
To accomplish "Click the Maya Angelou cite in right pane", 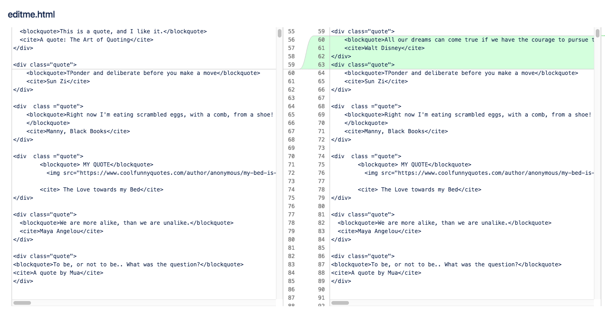I will pyautogui.click(x=379, y=231).
